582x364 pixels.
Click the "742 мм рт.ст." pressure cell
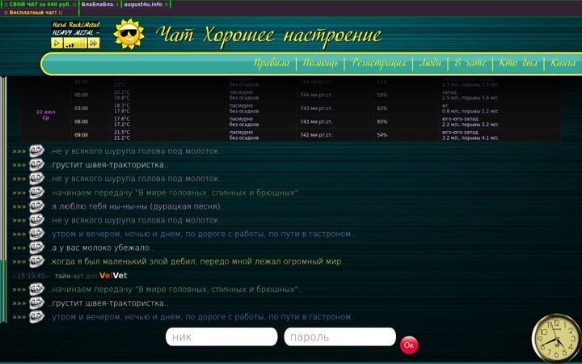coord(316,135)
